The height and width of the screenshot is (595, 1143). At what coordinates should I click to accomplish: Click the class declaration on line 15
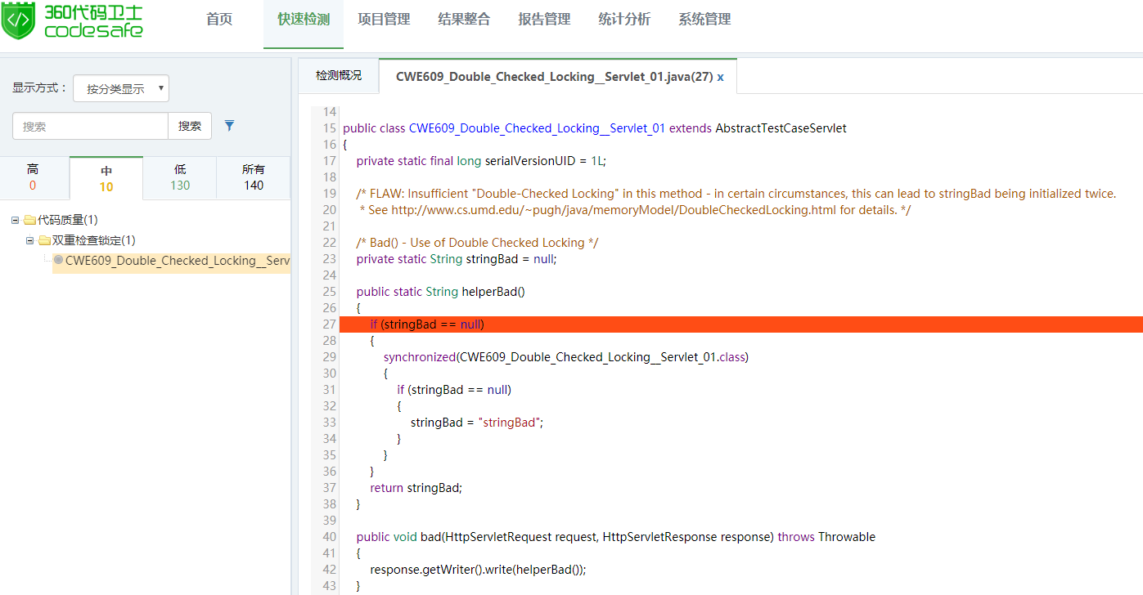595,128
